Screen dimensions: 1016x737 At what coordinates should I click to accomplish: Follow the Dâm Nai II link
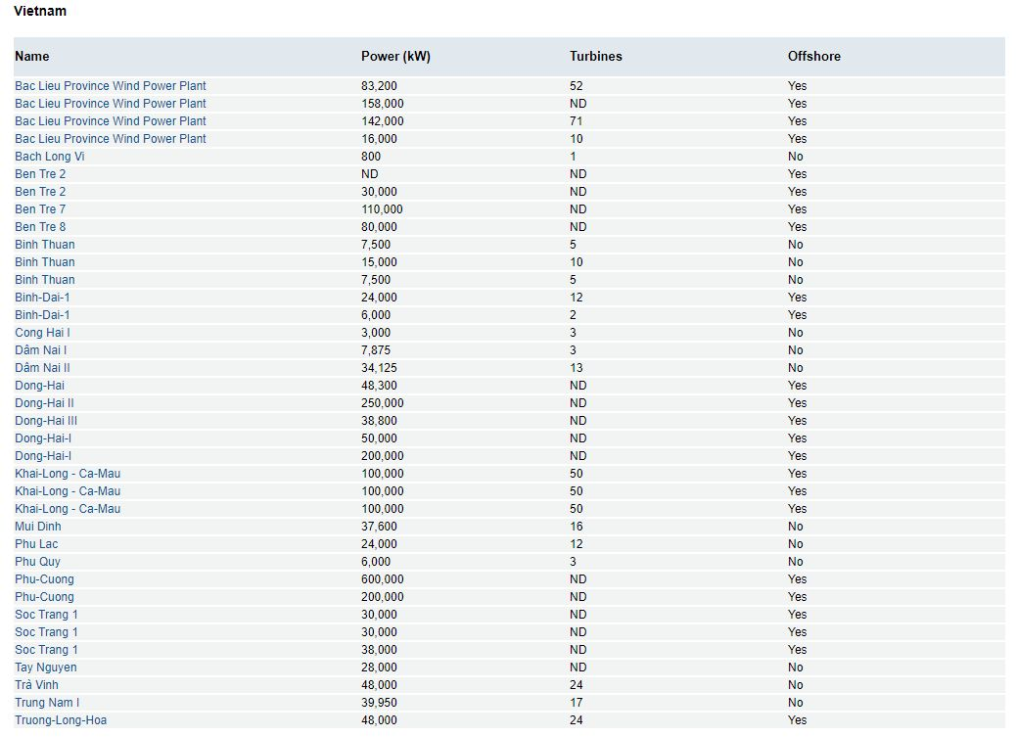(42, 368)
